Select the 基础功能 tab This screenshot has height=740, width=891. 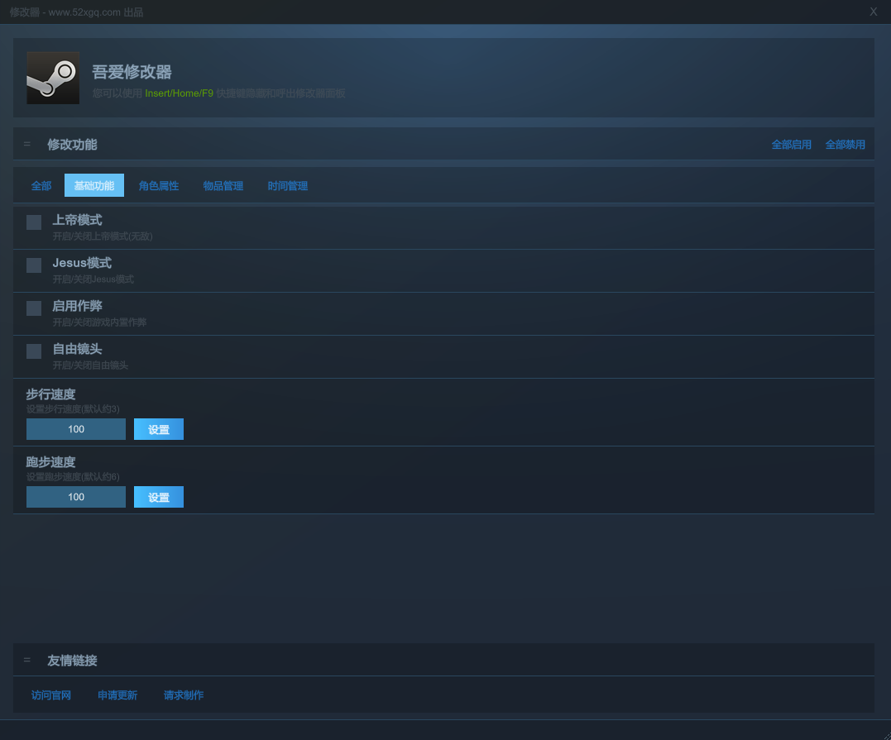tap(94, 186)
